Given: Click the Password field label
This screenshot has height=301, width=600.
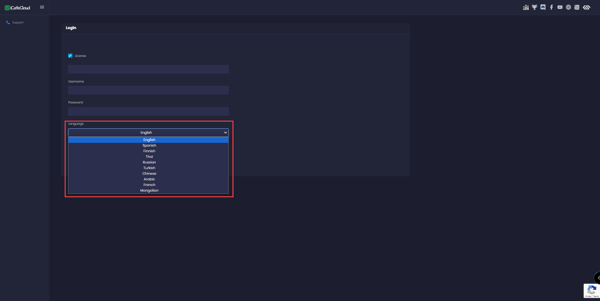Looking at the screenshot, I should [x=76, y=103].
